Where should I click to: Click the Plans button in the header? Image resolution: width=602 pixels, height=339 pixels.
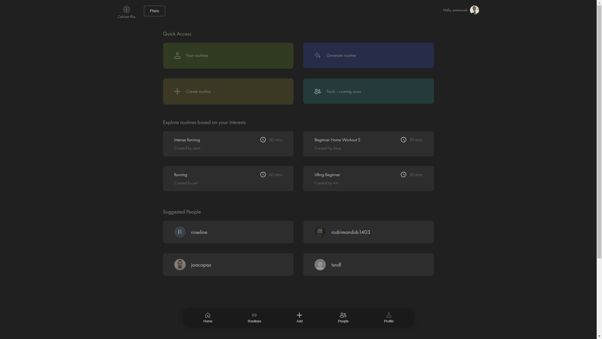[154, 11]
